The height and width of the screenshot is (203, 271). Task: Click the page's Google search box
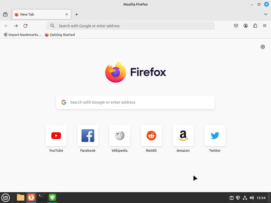tap(135, 102)
